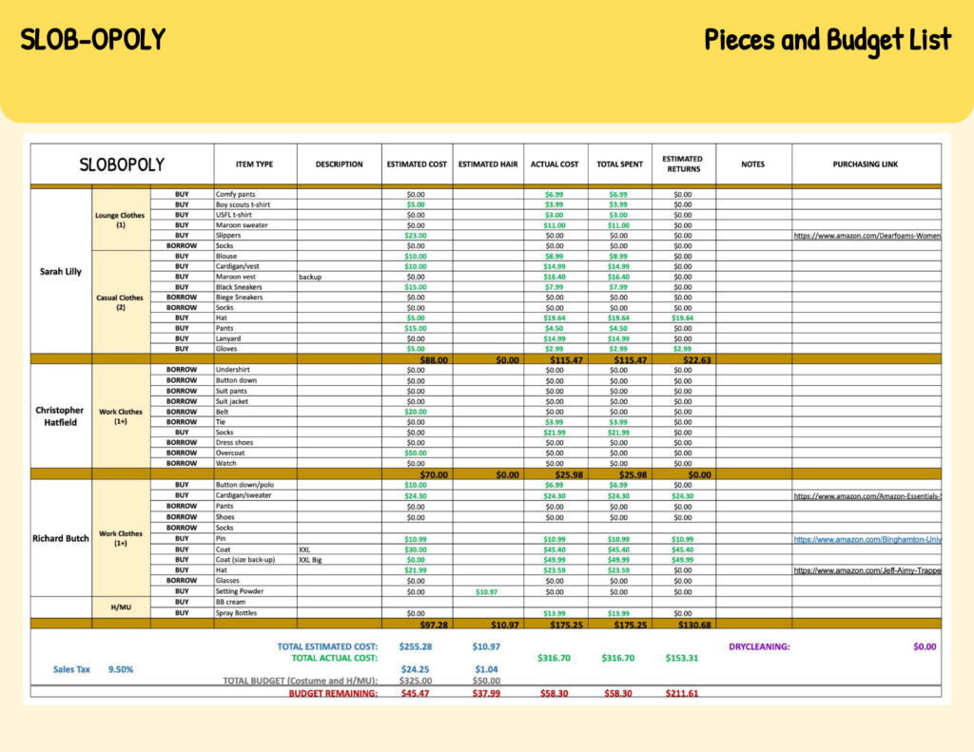974x752 pixels.
Task: Select the ESTIMATED COST column header
Action: 417,164
